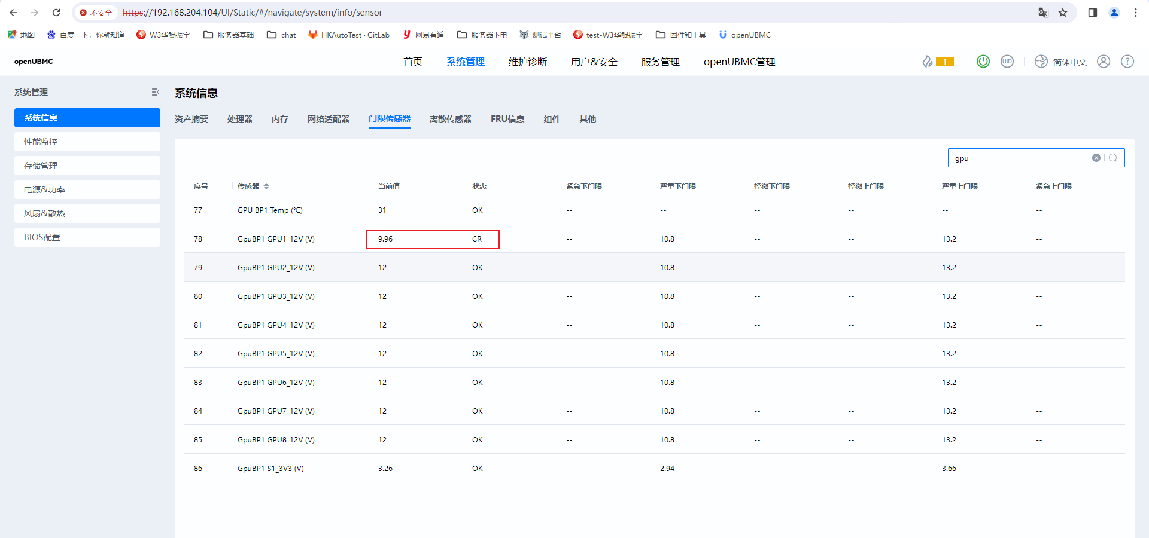
Task: Open the Chrome profile avatar
Action: [x=1114, y=13]
